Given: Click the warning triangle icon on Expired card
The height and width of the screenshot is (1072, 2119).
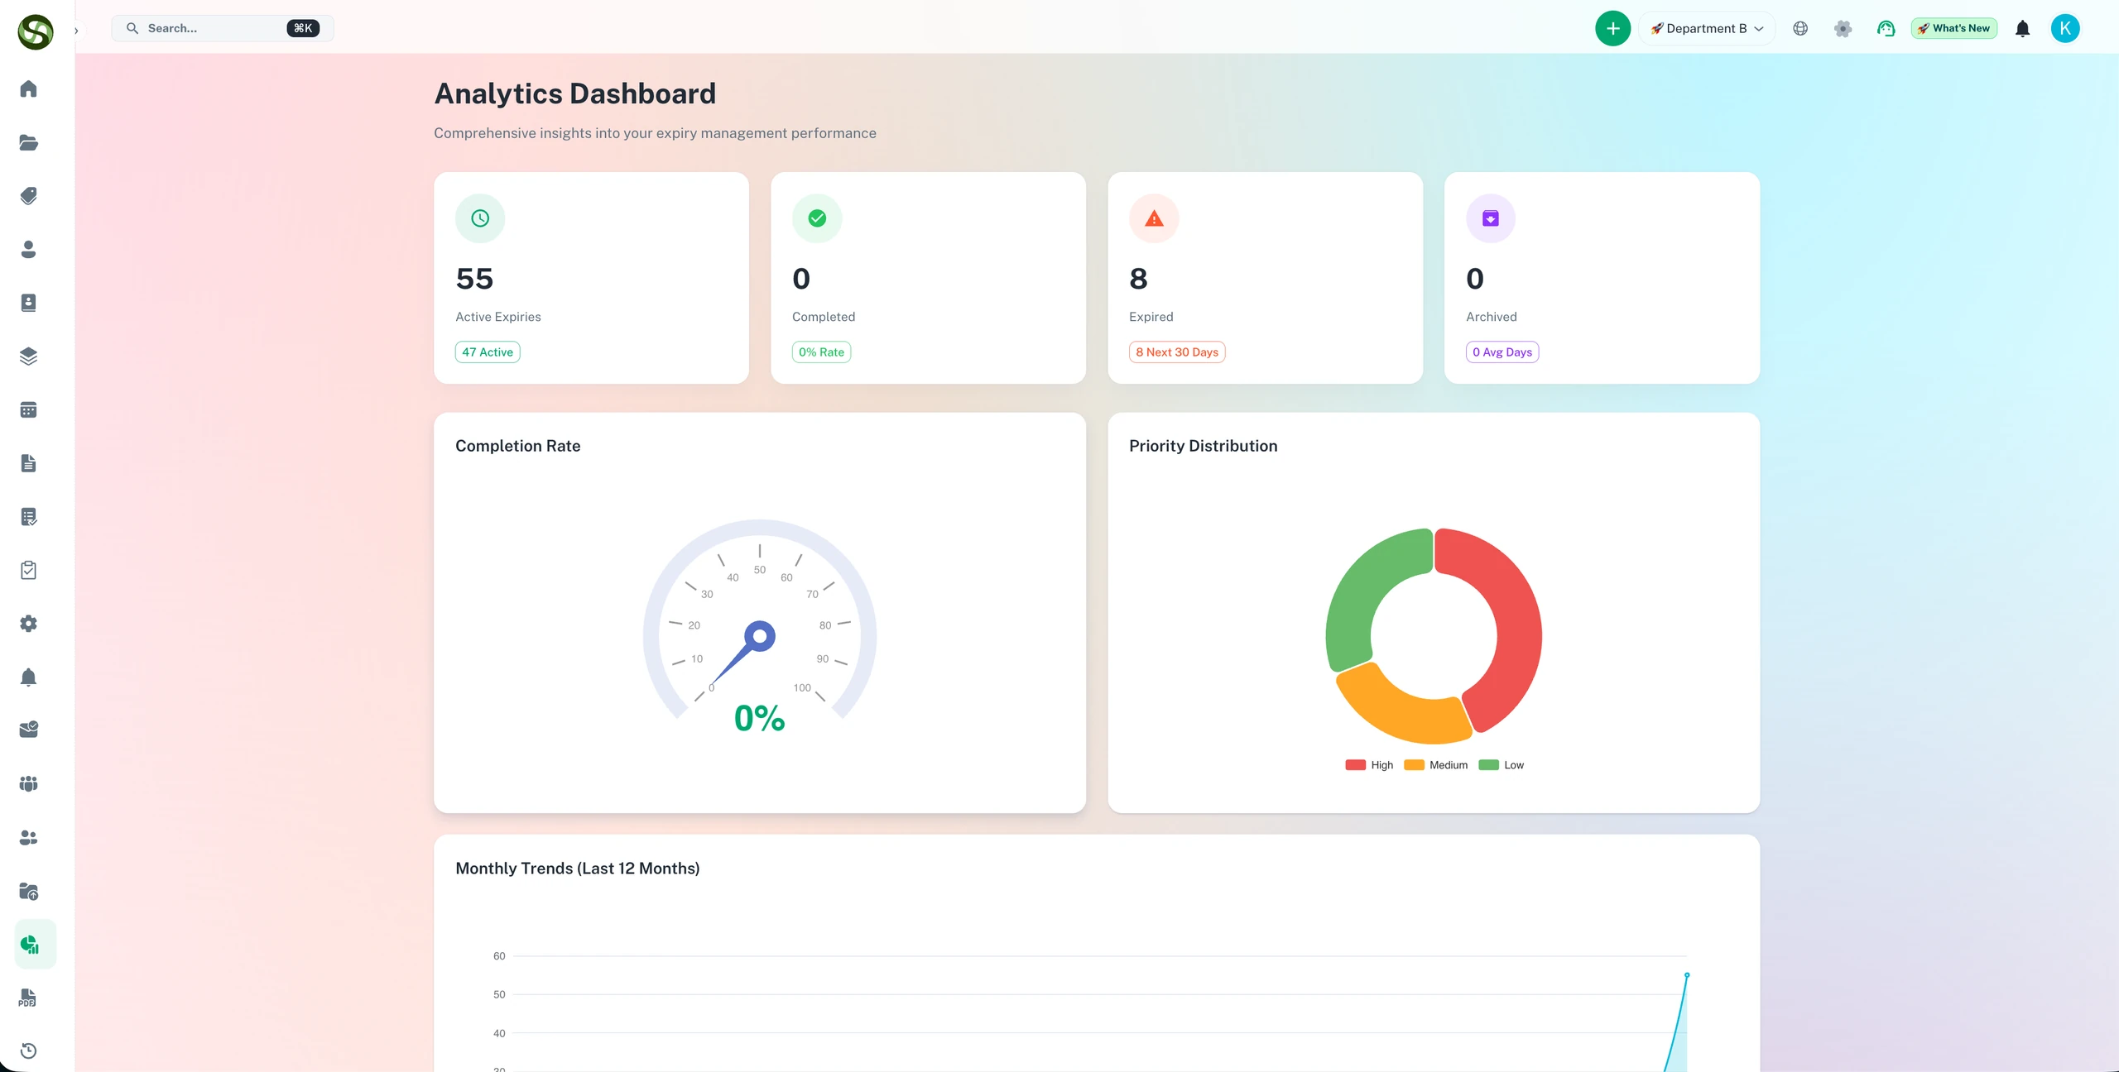Looking at the screenshot, I should click(1154, 218).
